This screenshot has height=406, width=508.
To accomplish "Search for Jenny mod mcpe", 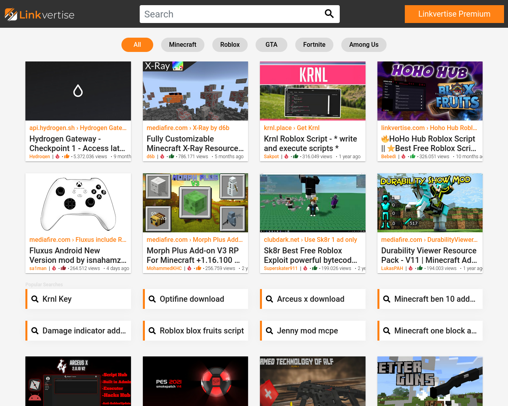I will pyautogui.click(x=313, y=331).
